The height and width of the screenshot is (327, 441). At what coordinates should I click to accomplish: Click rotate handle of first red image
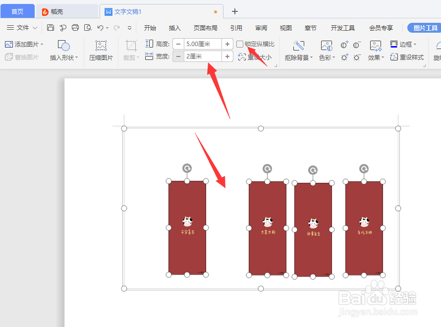(187, 168)
